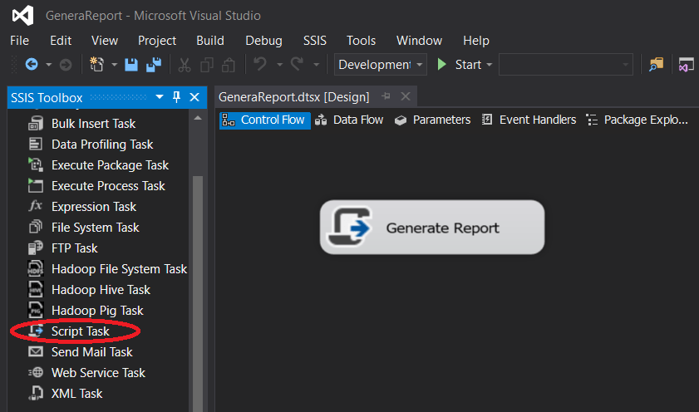Expand the Navigate Backward history dropdown

pyautogui.click(x=48, y=65)
